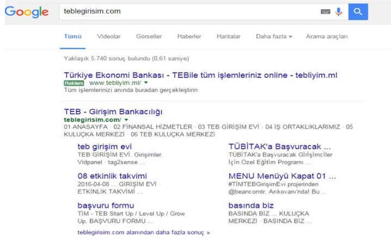
Task: Open Arama araçları search tools
Action: 327,36
